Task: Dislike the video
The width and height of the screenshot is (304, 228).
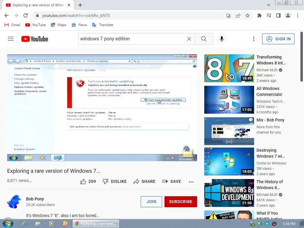Action: 115,181
